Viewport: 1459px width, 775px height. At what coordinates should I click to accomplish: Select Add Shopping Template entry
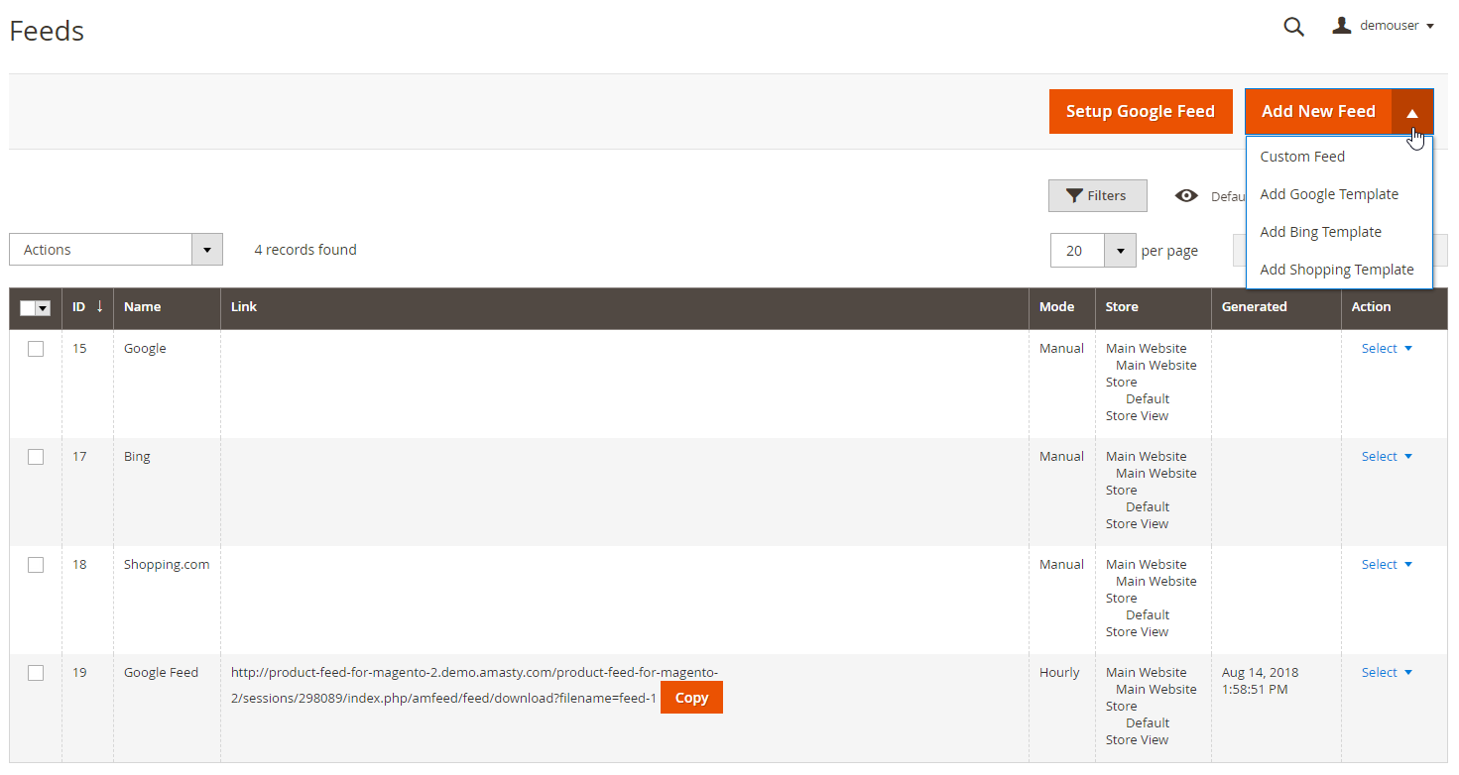(1336, 270)
